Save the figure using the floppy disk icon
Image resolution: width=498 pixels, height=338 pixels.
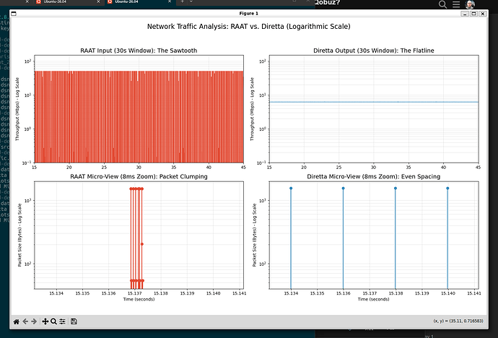pos(74,321)
